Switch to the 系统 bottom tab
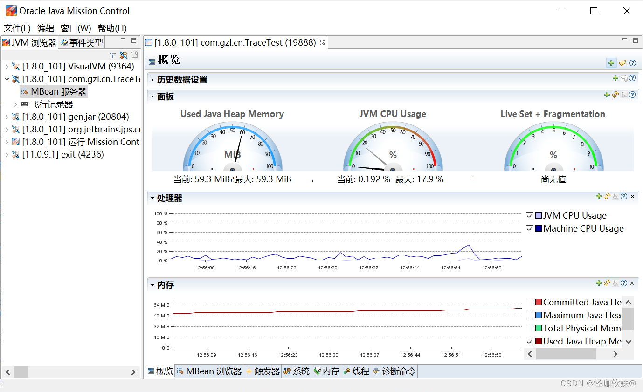This screenshot has width=643, height=392. pos(297,371)
